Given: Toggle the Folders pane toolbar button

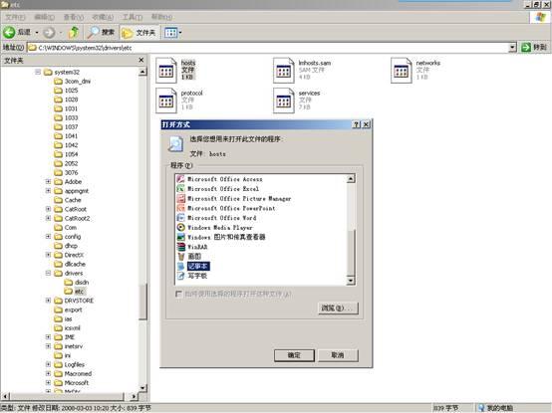Looking at the screenshot, I should click(x=139, y=33).
